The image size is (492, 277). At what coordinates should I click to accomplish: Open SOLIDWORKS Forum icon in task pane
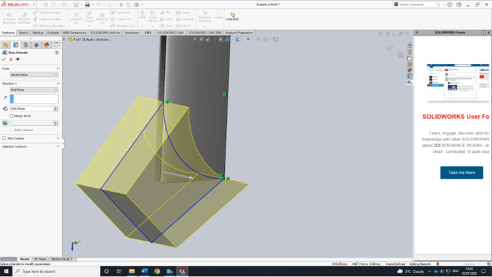tap(410, 83)
